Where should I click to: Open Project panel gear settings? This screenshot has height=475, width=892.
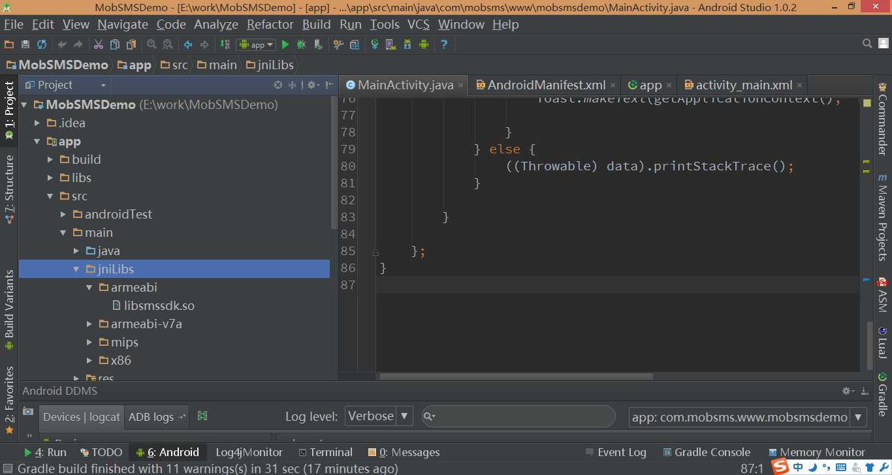[313, 85]
